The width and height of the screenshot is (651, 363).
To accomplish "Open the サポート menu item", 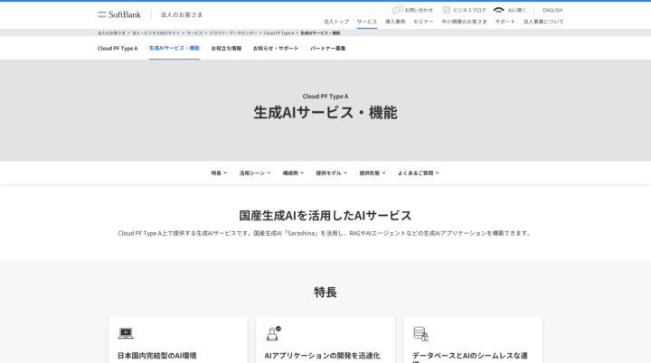I will click(505, 22).
